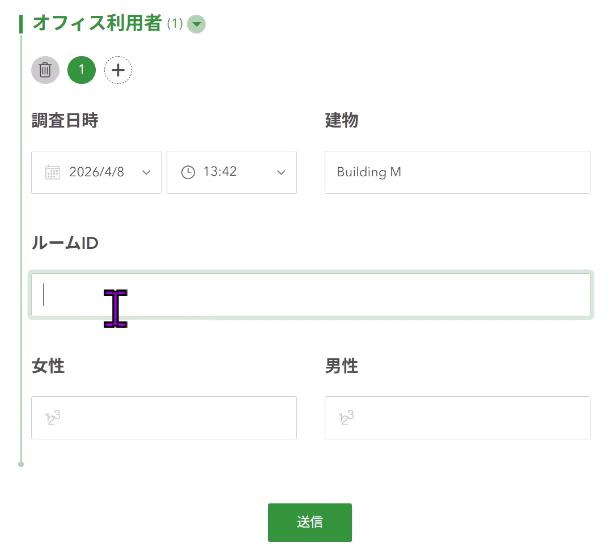Focus the 建物 field containing Building M
The image size is (612, 551).
[x=457, y=172]
